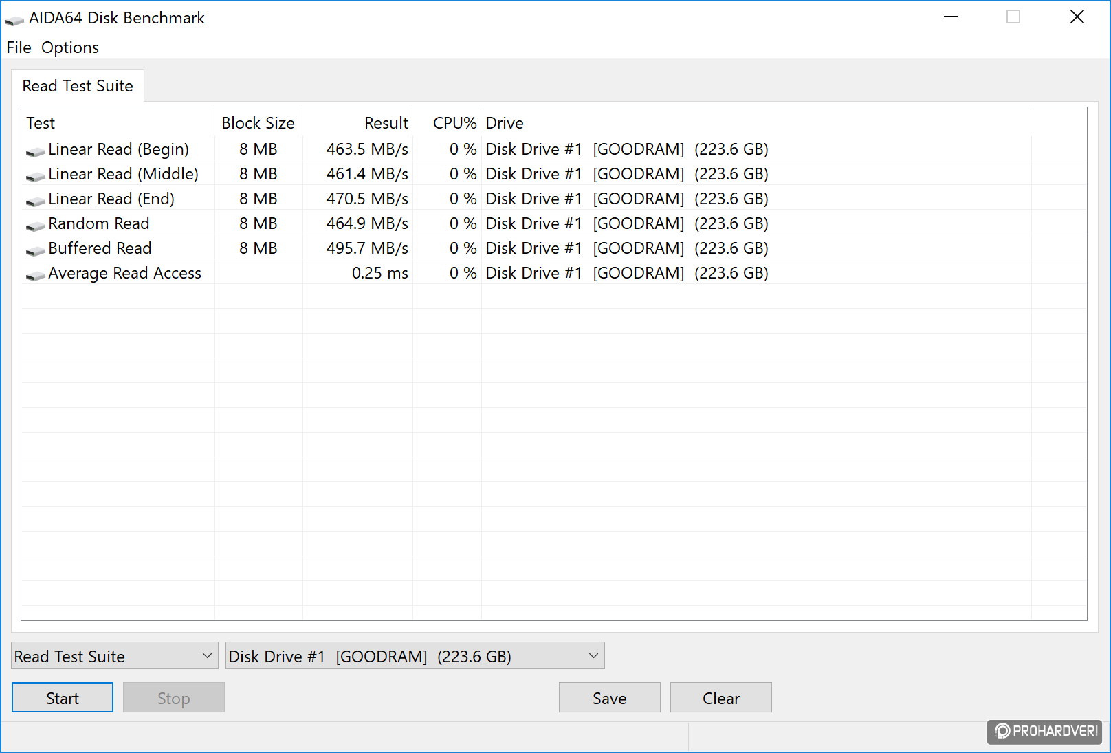This screenshot has width=1111, height=753.
Task: Minimize the AIDA64 Disk Benchmark window
Action: point(951,17)
